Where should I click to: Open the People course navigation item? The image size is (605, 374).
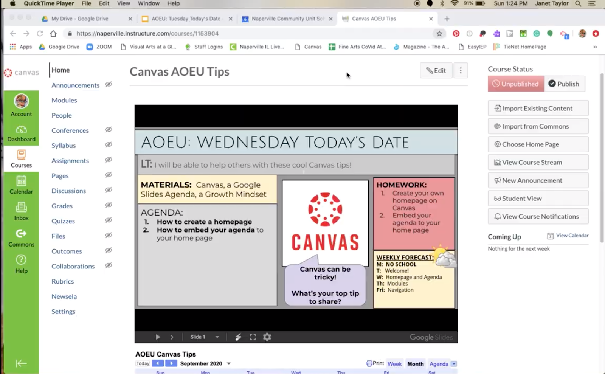tap(62, 115)
